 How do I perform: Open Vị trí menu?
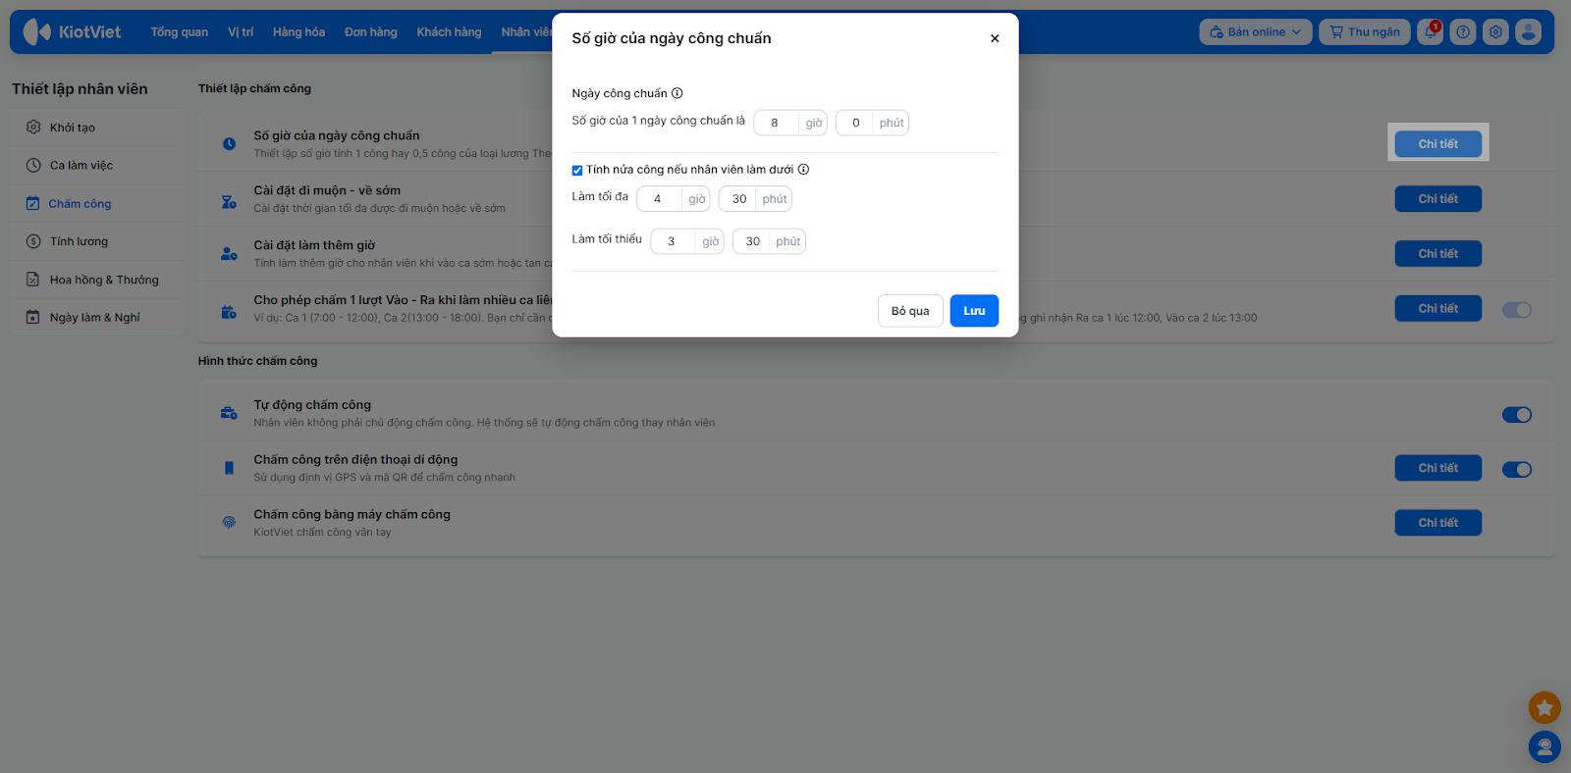(x=241, y=32)
